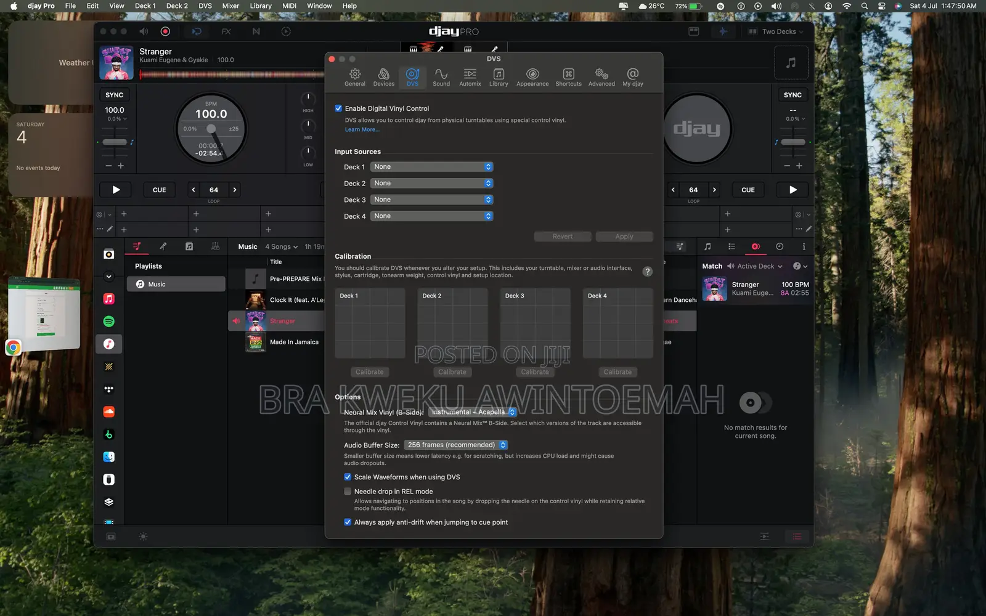Image resolution: width=986 pixels, height=616 pixels.
Task: Toggle SYNC on the right deck
Action: click(x=792, y=95)
